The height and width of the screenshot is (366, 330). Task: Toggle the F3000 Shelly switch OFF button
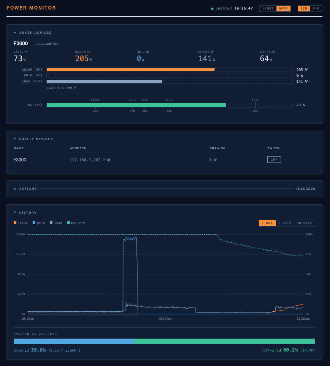(274, 160)
